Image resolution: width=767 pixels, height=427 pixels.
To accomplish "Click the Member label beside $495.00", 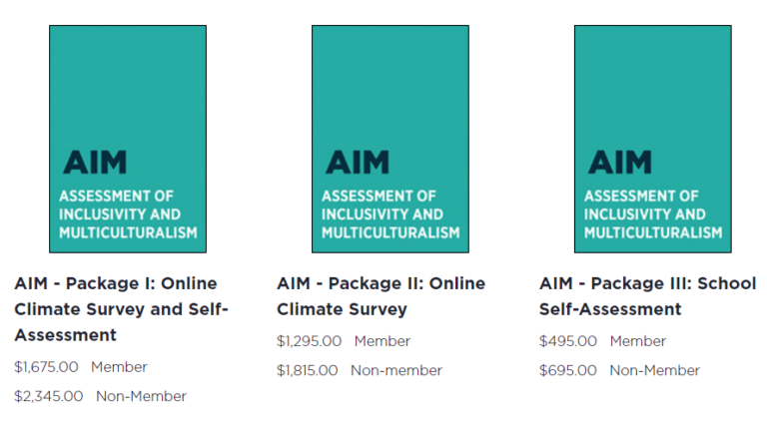I will click(x=638, y=341).
